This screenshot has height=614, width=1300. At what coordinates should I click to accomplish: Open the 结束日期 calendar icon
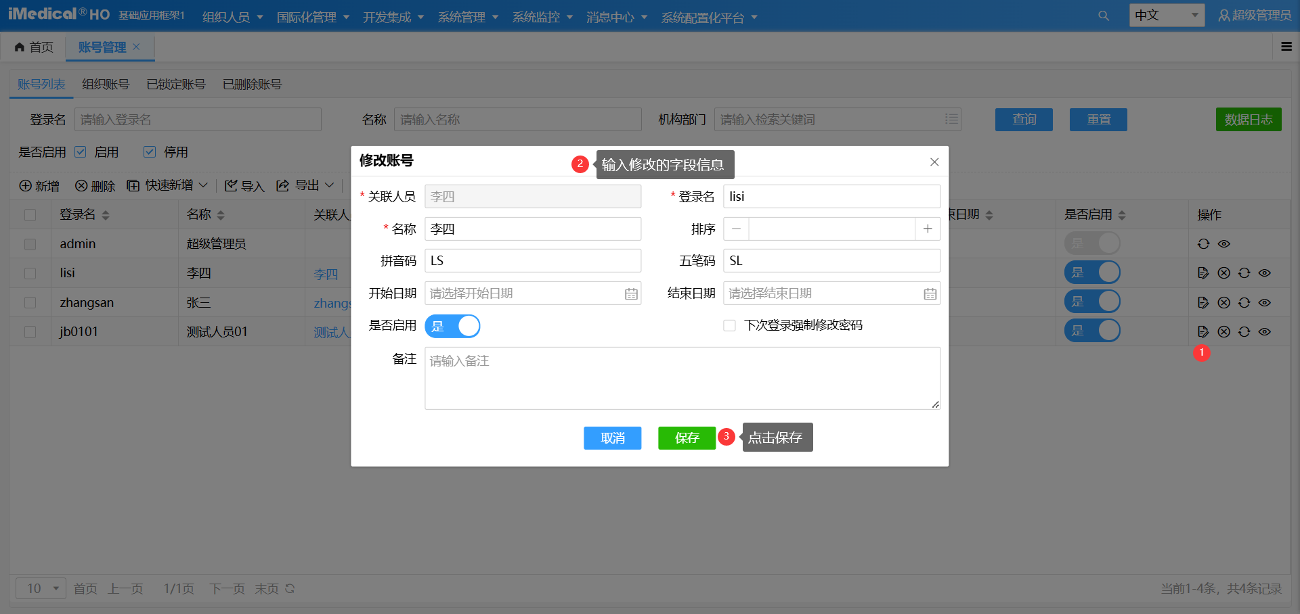(x=930, y=293)
